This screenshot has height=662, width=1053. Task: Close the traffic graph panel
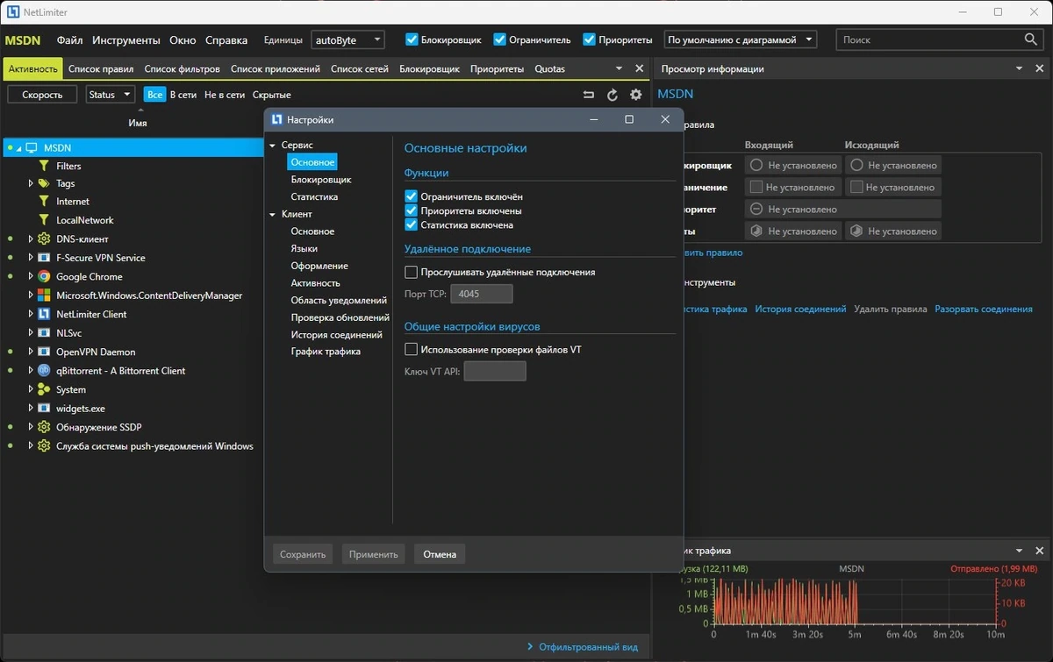click(x=1040, y=551)
